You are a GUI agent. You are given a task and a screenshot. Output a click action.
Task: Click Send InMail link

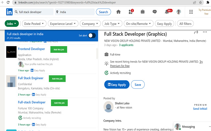200,109
